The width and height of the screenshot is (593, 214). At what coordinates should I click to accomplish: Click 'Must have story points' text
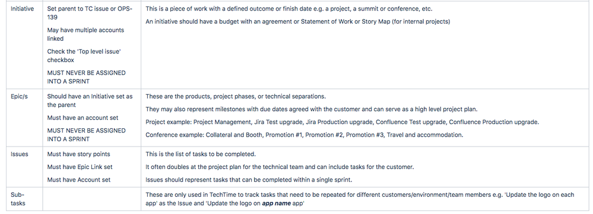tap(79, 154)
